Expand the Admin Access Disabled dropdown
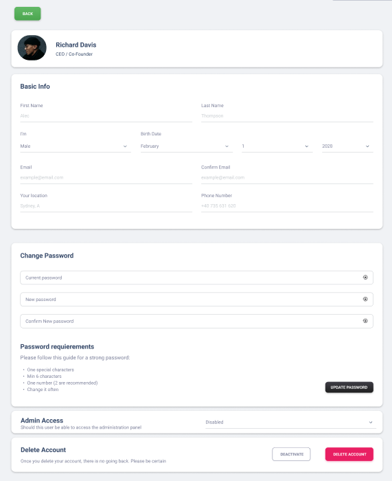392x481 pixels. (290, 422)
